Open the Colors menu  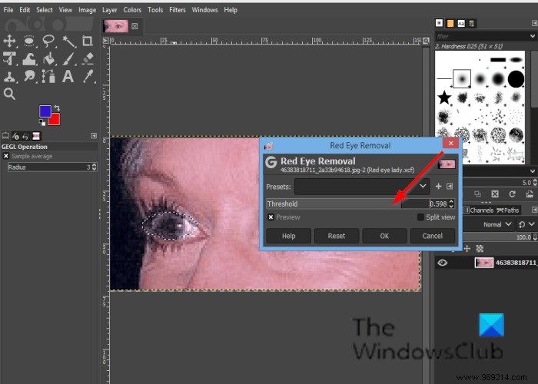click(x=132, y=10)
